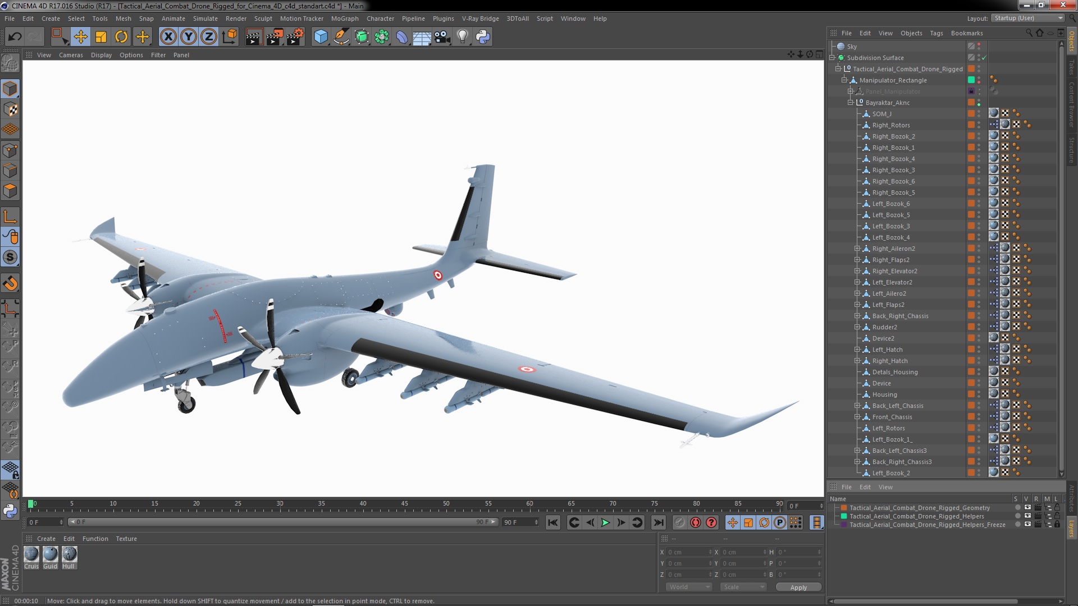The image size is (1078, 606).
Task: Add a Cube primitive object
Action: coord(321,37)
